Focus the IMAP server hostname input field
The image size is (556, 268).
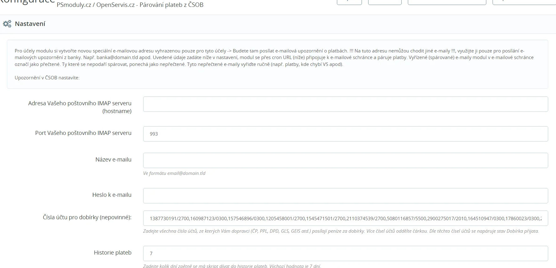[x=345, y=104]
